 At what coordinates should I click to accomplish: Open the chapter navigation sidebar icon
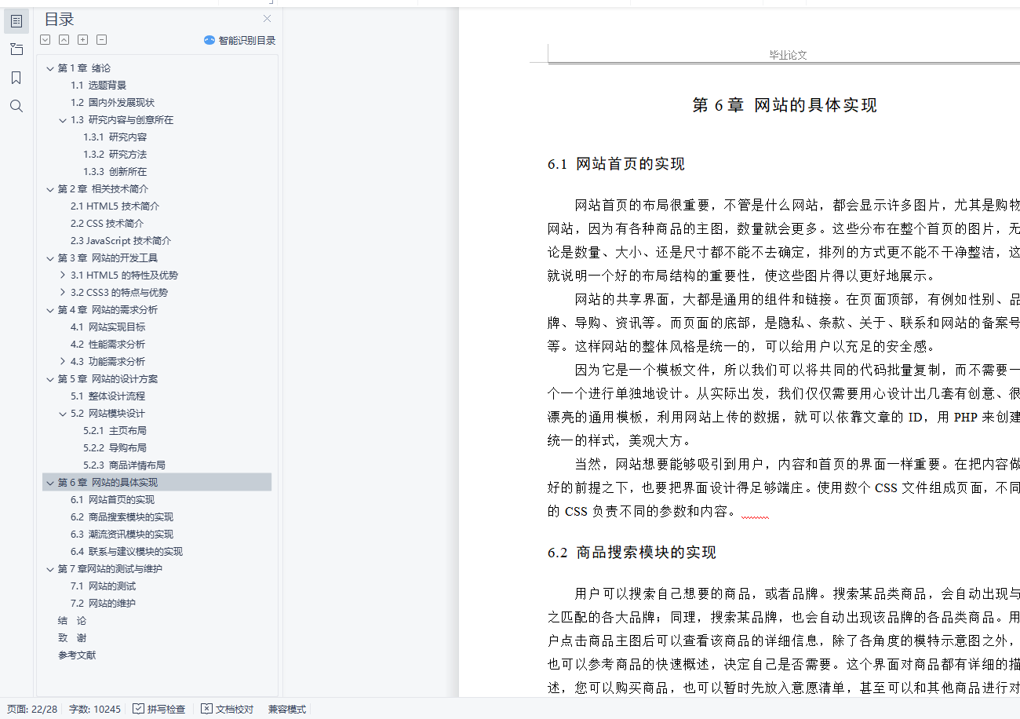(16, 49)
